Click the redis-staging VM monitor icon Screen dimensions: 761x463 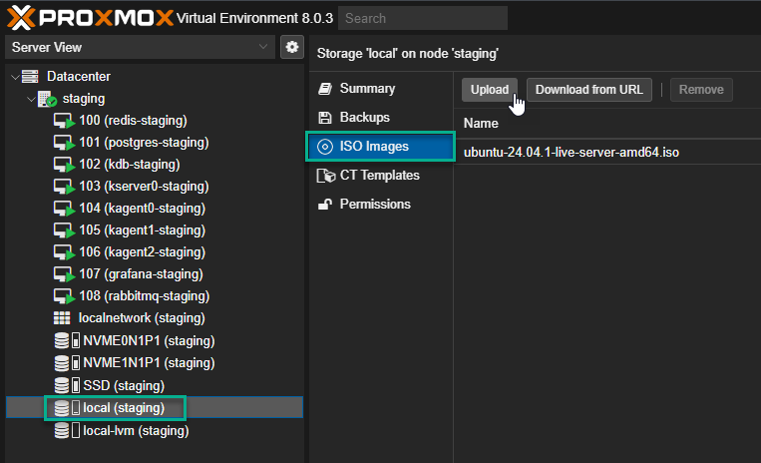click(x=65, y=121)
